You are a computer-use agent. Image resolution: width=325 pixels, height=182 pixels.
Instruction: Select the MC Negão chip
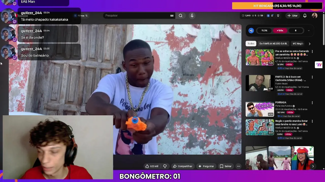point(298,43)
